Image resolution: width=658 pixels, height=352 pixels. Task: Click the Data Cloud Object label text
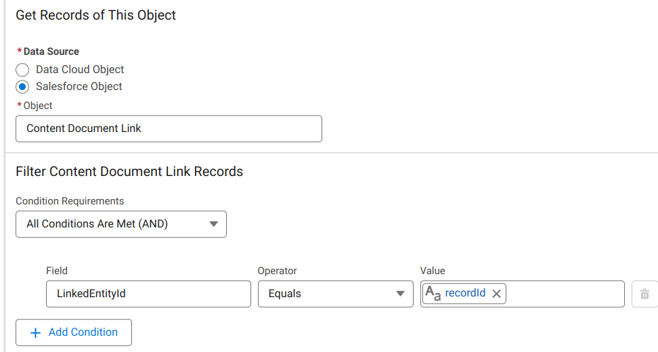coord(80,70)
